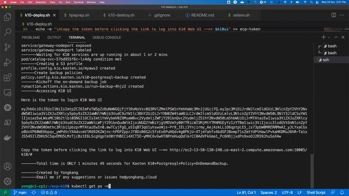The height and width of the screenshot is (196, 349).
Task: Open the Docker view in activity bar
Action: click(7, 138)
